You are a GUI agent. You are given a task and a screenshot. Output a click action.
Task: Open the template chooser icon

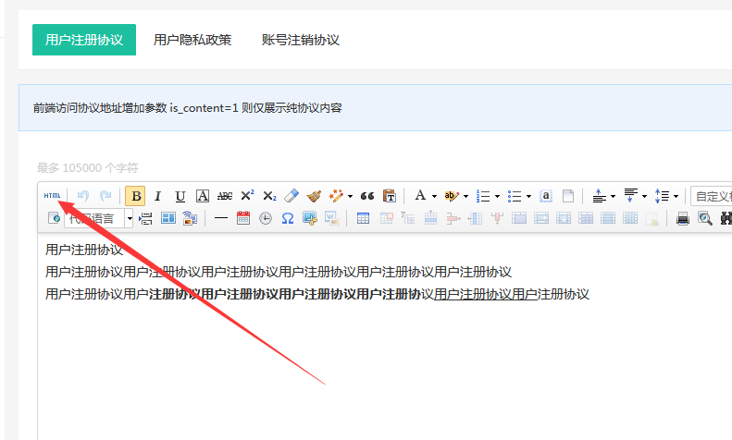(168, 217)
